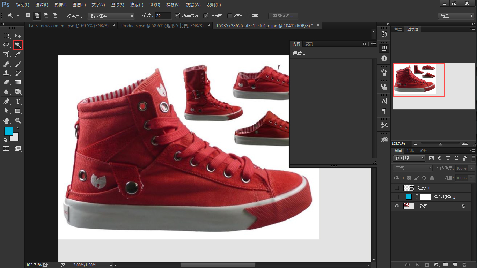Open Creative Cloud Libraries panel icon
Screen dimensions: 477x268
384,140
